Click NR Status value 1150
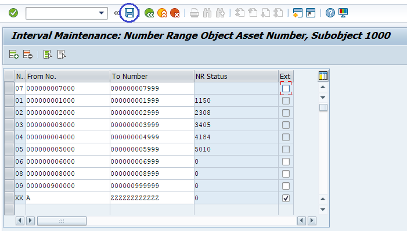407x231 pixels. click(x=203, y=101)
